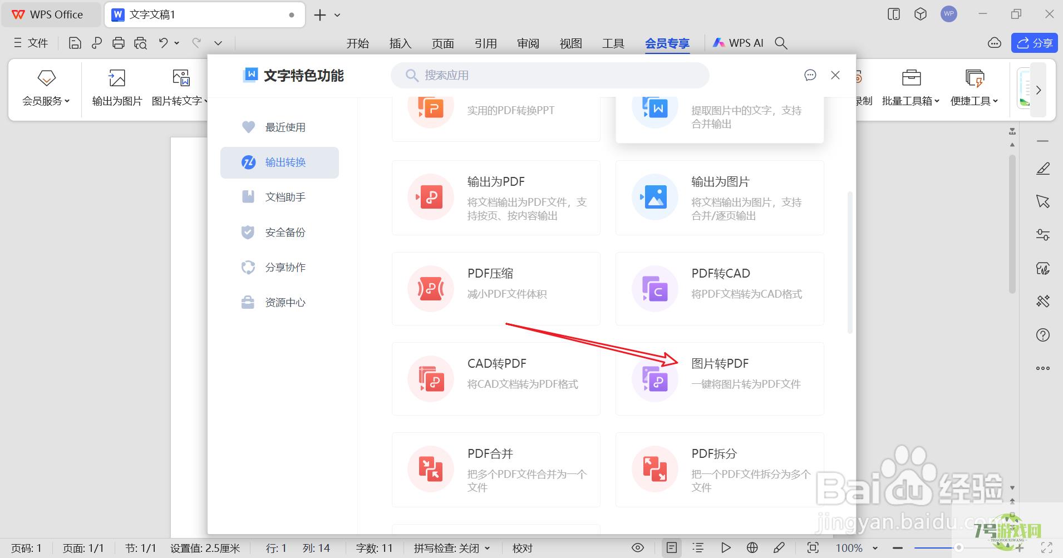Open the feedback chat icon in dialog
Viewport: 1063px width, 558px height.
click(x=810, y=75)
